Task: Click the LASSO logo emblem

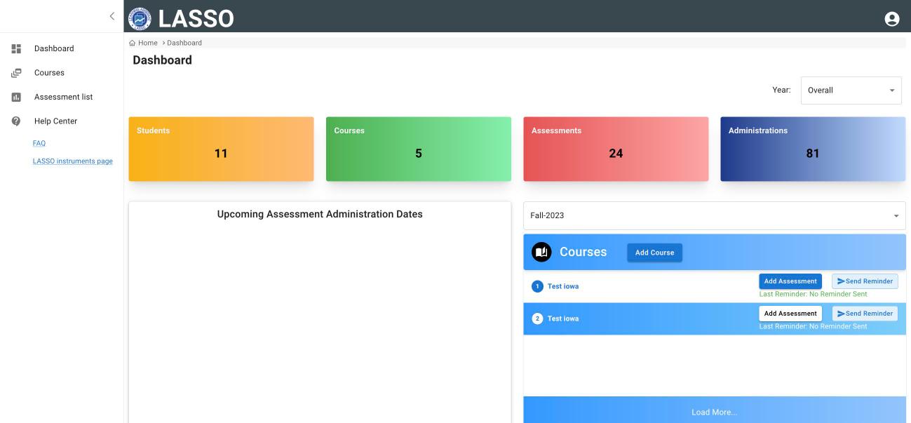Action: [x=140, y=18]
